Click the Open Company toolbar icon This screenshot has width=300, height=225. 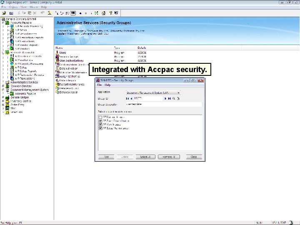tap(4, 13)
